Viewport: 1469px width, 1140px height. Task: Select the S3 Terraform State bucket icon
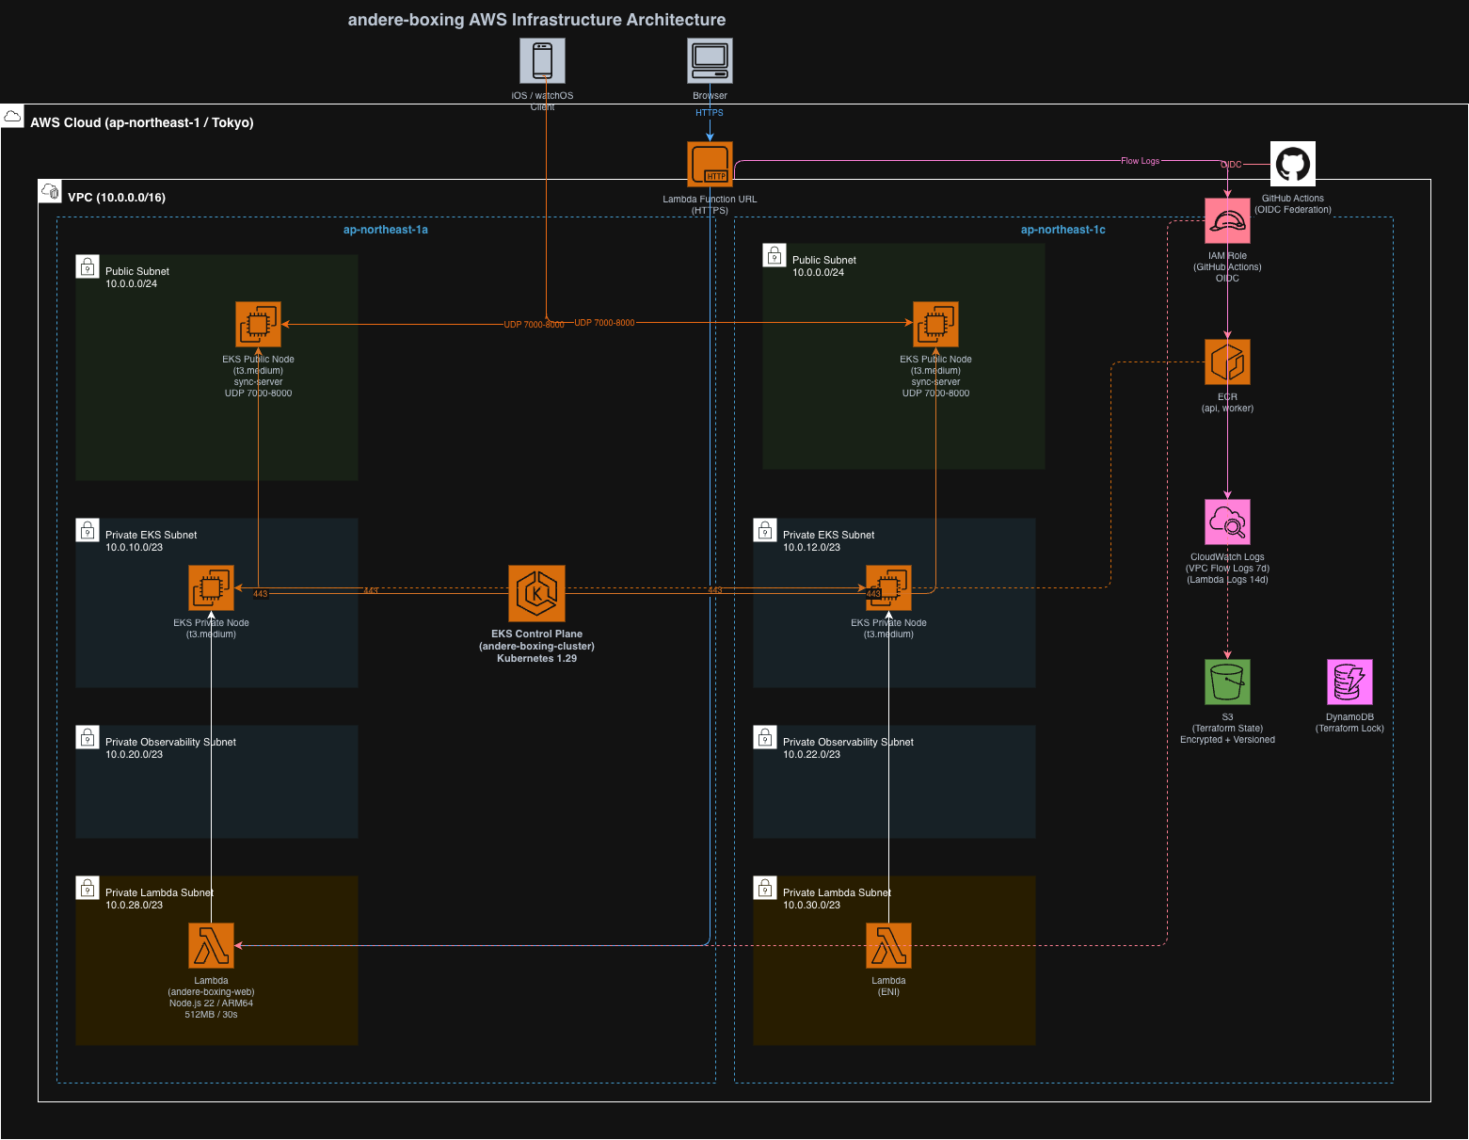[x=1227, y=682]
